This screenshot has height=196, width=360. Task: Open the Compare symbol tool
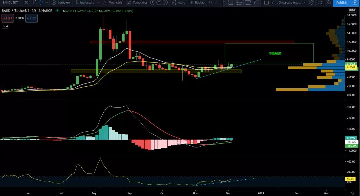pos(60,3)
